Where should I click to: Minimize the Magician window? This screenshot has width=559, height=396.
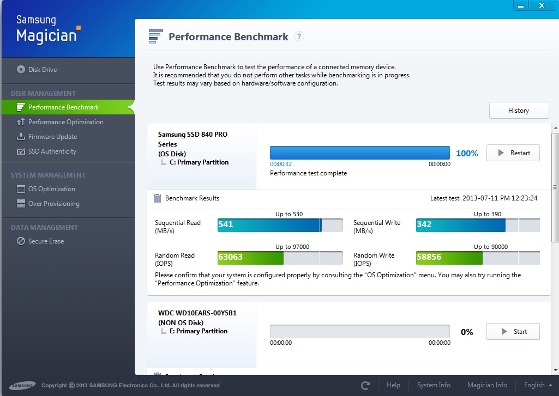[x=521, y=5]
